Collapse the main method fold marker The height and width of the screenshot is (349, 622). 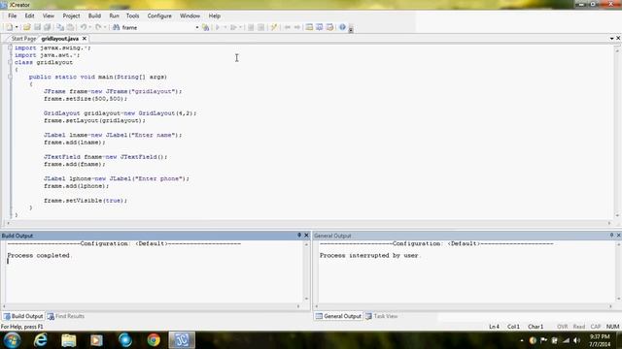[x=10, y=77]
